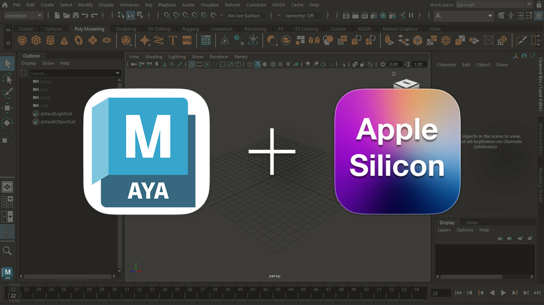544x305 pixels.
Task: Create a polygon cylinder from the shelf
Action: (50, 41)
